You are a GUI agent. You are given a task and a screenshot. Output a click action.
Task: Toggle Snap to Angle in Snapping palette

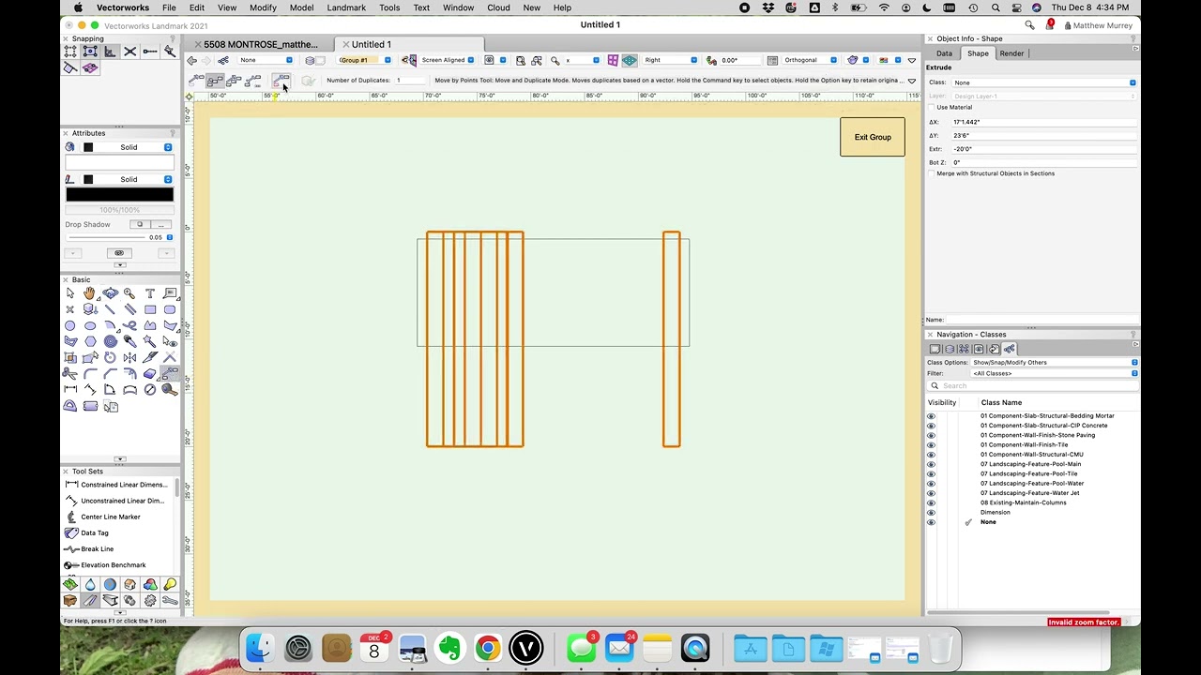[110, 52]
